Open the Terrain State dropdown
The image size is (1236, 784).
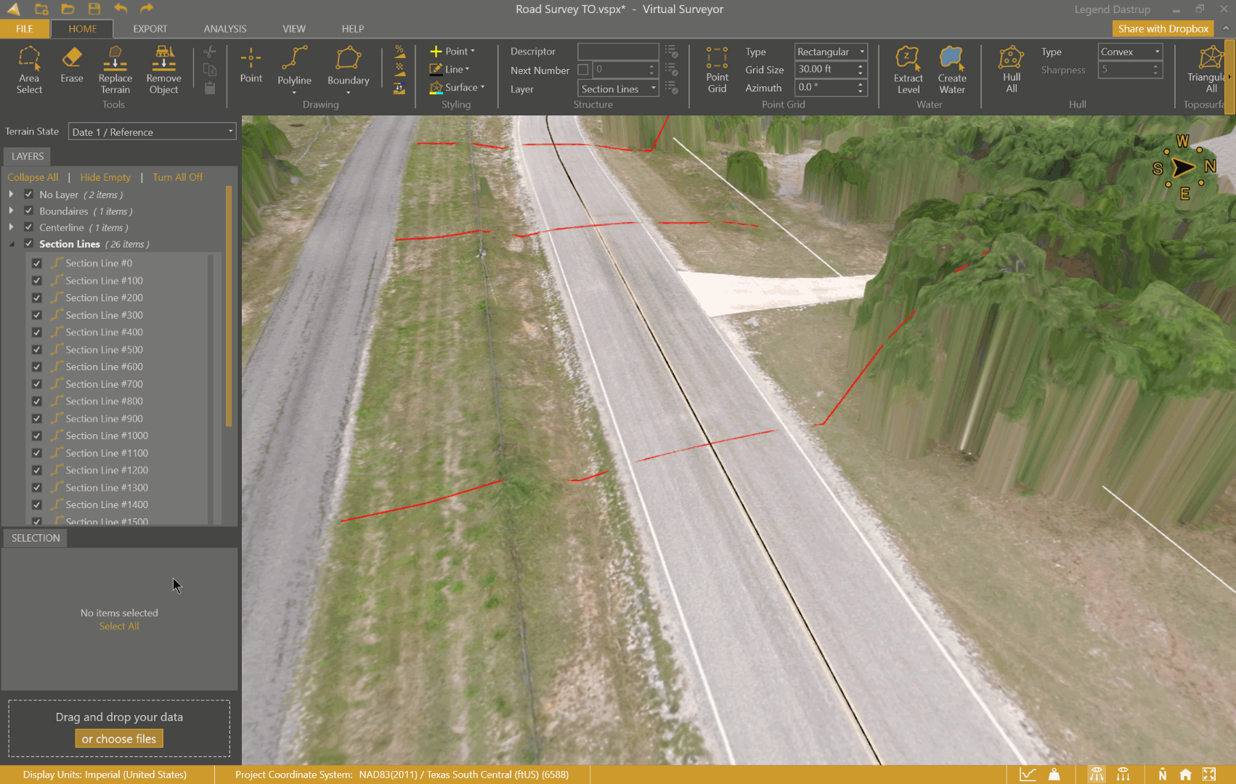(x=153, y=132)
